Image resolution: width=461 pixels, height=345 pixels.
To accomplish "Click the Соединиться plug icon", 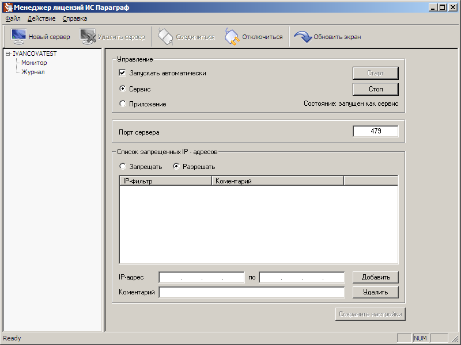I will pyautogui.click(x=165, y=37).
